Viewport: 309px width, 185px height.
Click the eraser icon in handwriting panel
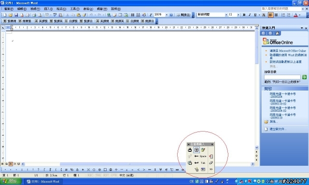[x=211, y=163]
